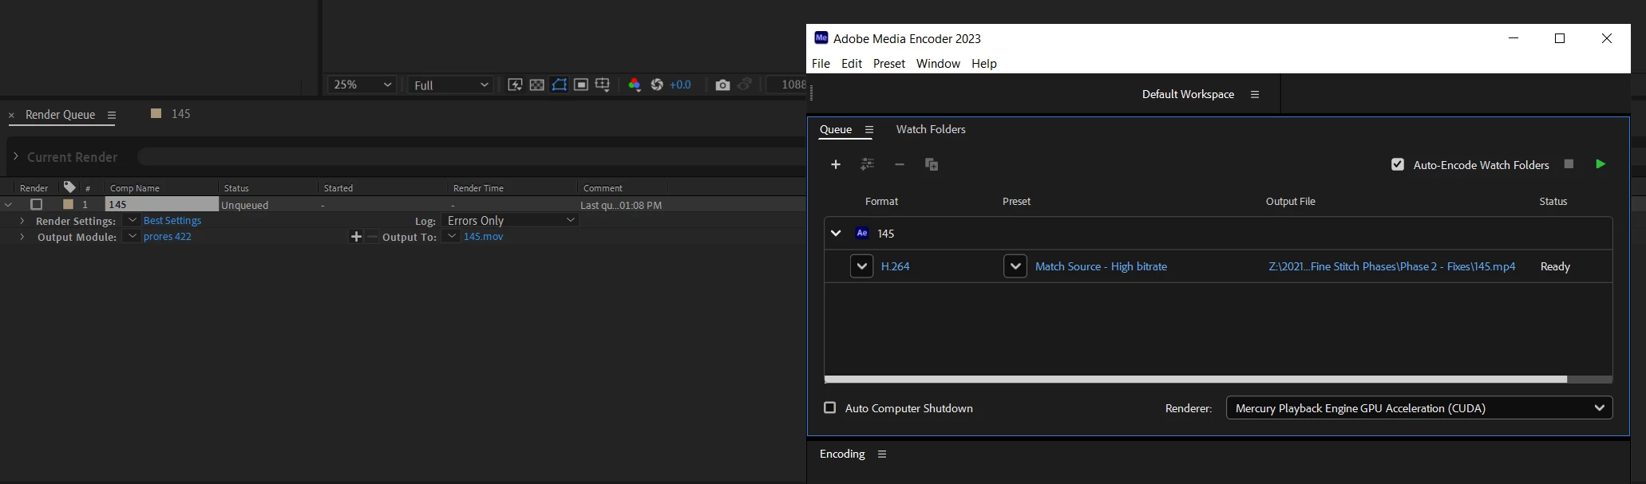The height and width of the screenshot is (484, 1646).
Task: Click Add Source plus icon in Media Encoder
Action: coord(836,164)
